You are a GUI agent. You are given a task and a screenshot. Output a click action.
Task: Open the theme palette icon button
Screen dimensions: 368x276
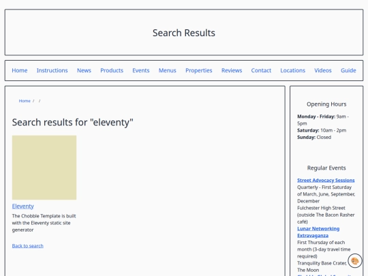[x=354, y=261]
